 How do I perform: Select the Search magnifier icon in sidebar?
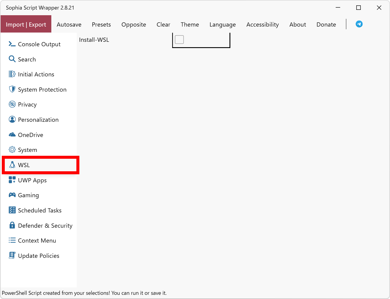(12, 59)
